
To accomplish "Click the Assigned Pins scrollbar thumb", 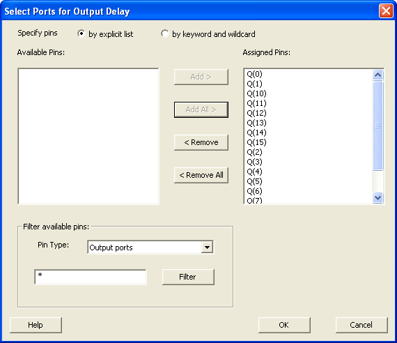I will 377,125.
